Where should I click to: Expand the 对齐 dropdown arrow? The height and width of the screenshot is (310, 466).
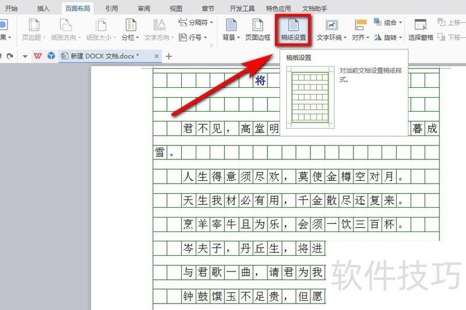click(x=368, y=38)
